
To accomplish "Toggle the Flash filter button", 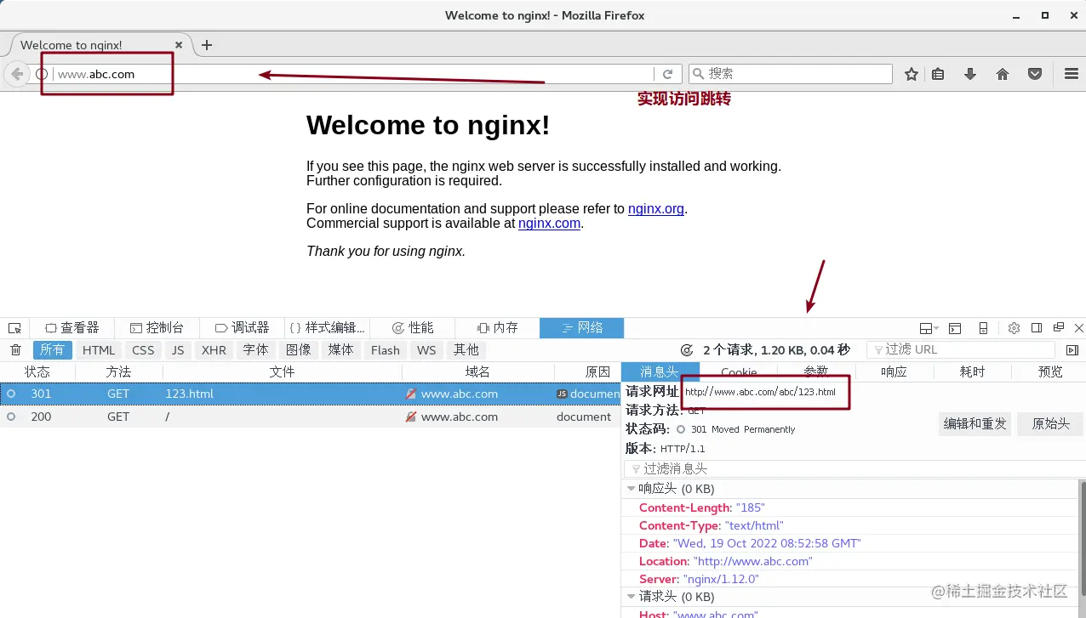I will tap(386, 350).
